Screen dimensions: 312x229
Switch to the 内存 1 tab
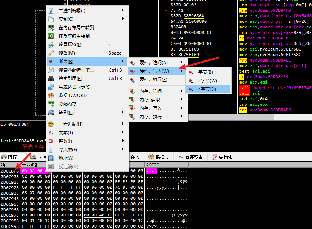click(13, 157)
